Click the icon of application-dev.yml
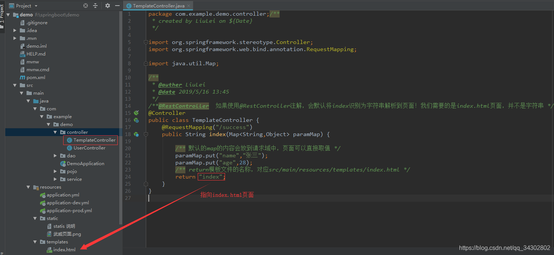Screen dimensions: 554x255 click(43, 203)
